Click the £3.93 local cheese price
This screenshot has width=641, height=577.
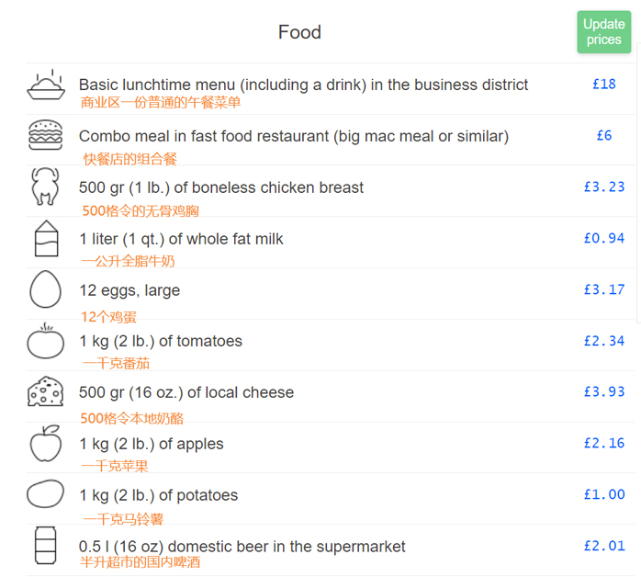coord(603,392)
